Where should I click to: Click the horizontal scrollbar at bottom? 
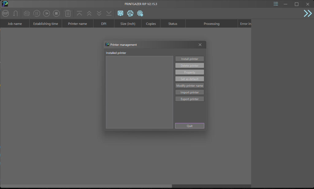pos(86,186)
